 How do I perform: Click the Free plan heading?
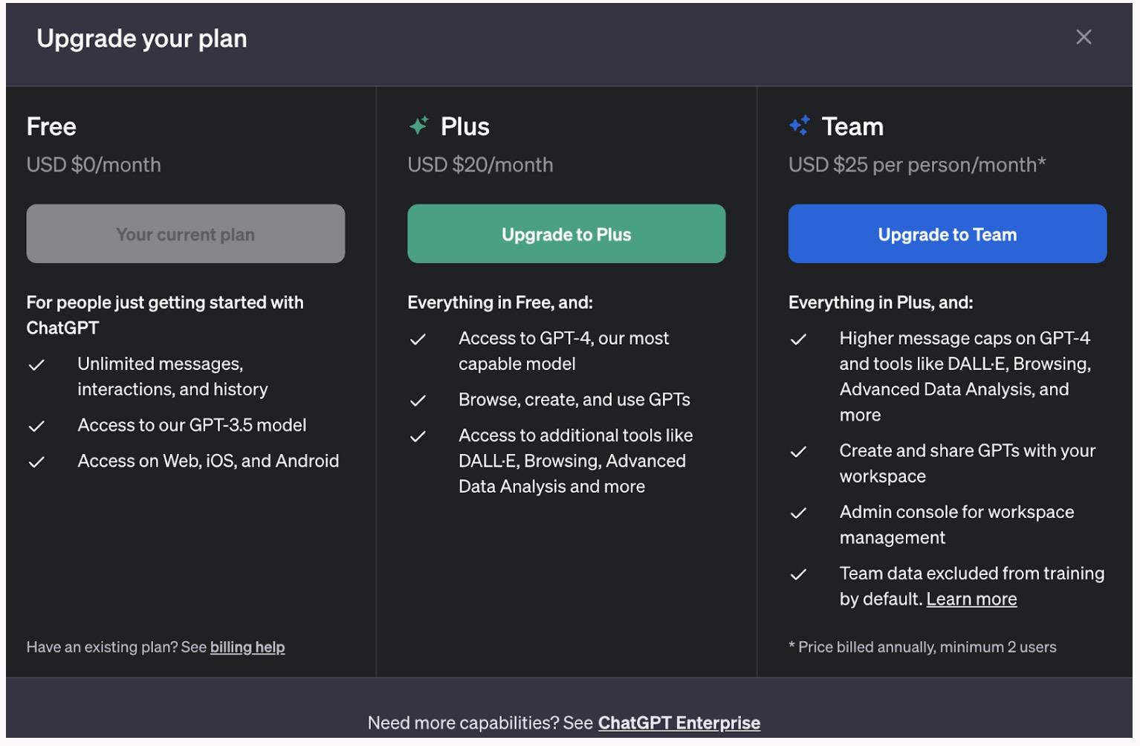(x=51, y=126)
